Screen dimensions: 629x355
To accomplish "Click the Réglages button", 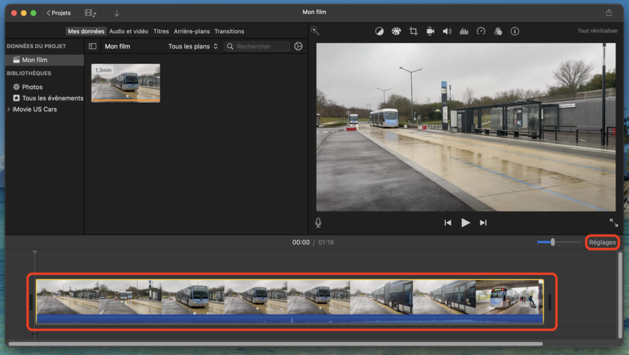I will [x=602, y=242].
